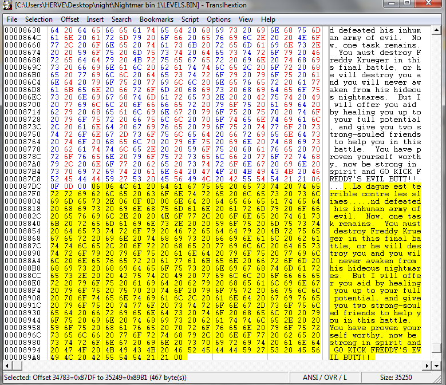Click the vertical scrollbar thumb near bottom

click(436, 348)
